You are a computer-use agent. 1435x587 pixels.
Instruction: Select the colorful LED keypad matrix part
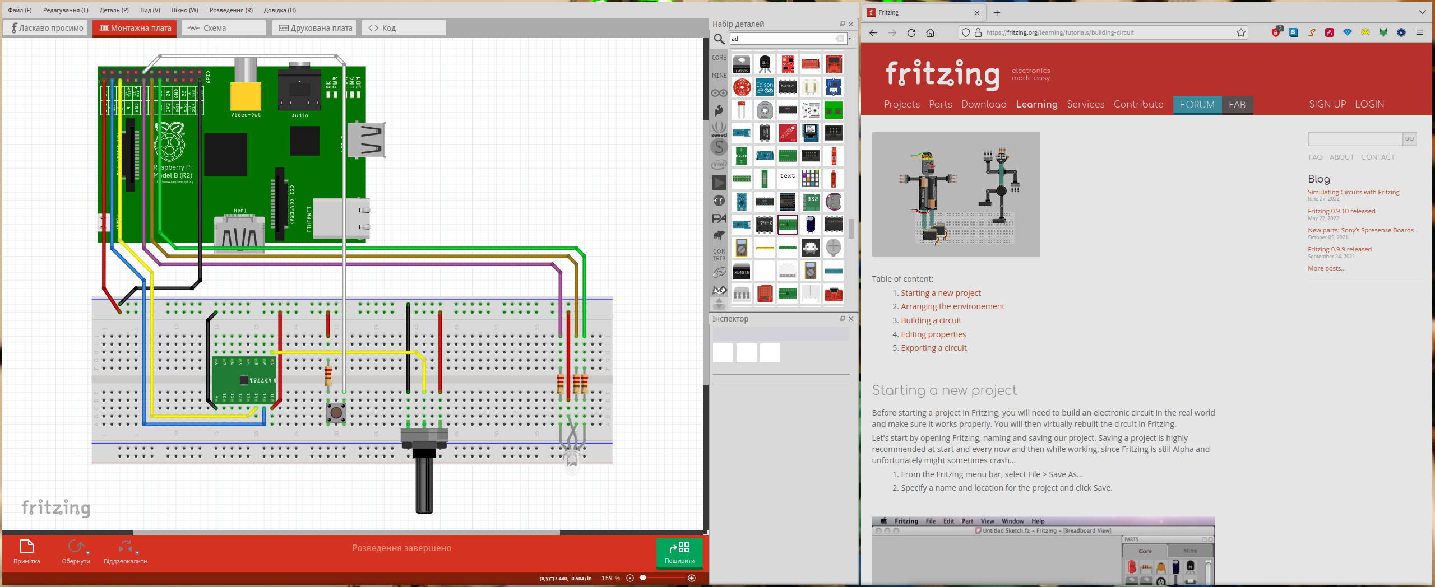811,179
